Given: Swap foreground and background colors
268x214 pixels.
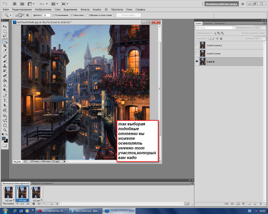Looking at the screenshot, I should pyautogui.click(x=6, y=134).
